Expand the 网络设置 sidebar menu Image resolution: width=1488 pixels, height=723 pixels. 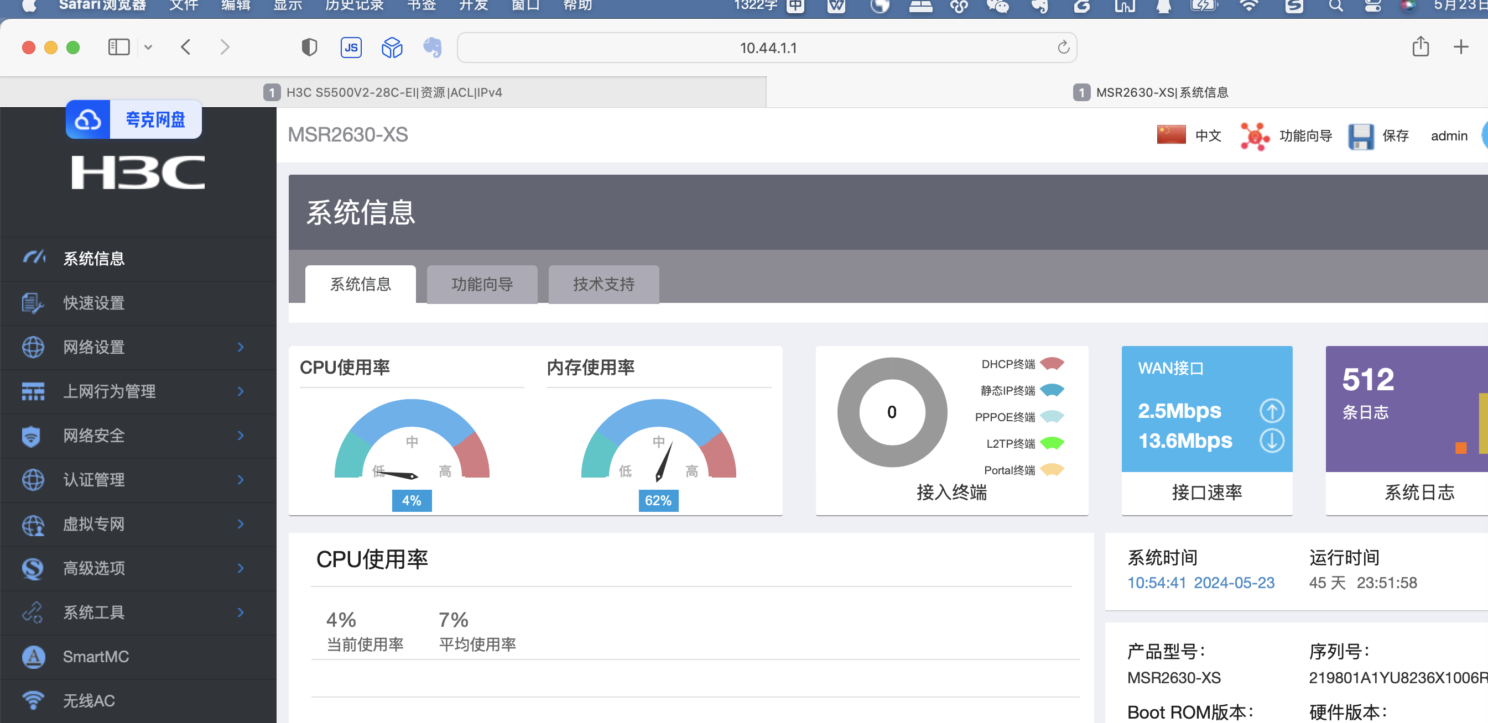(x=93, y=347)
